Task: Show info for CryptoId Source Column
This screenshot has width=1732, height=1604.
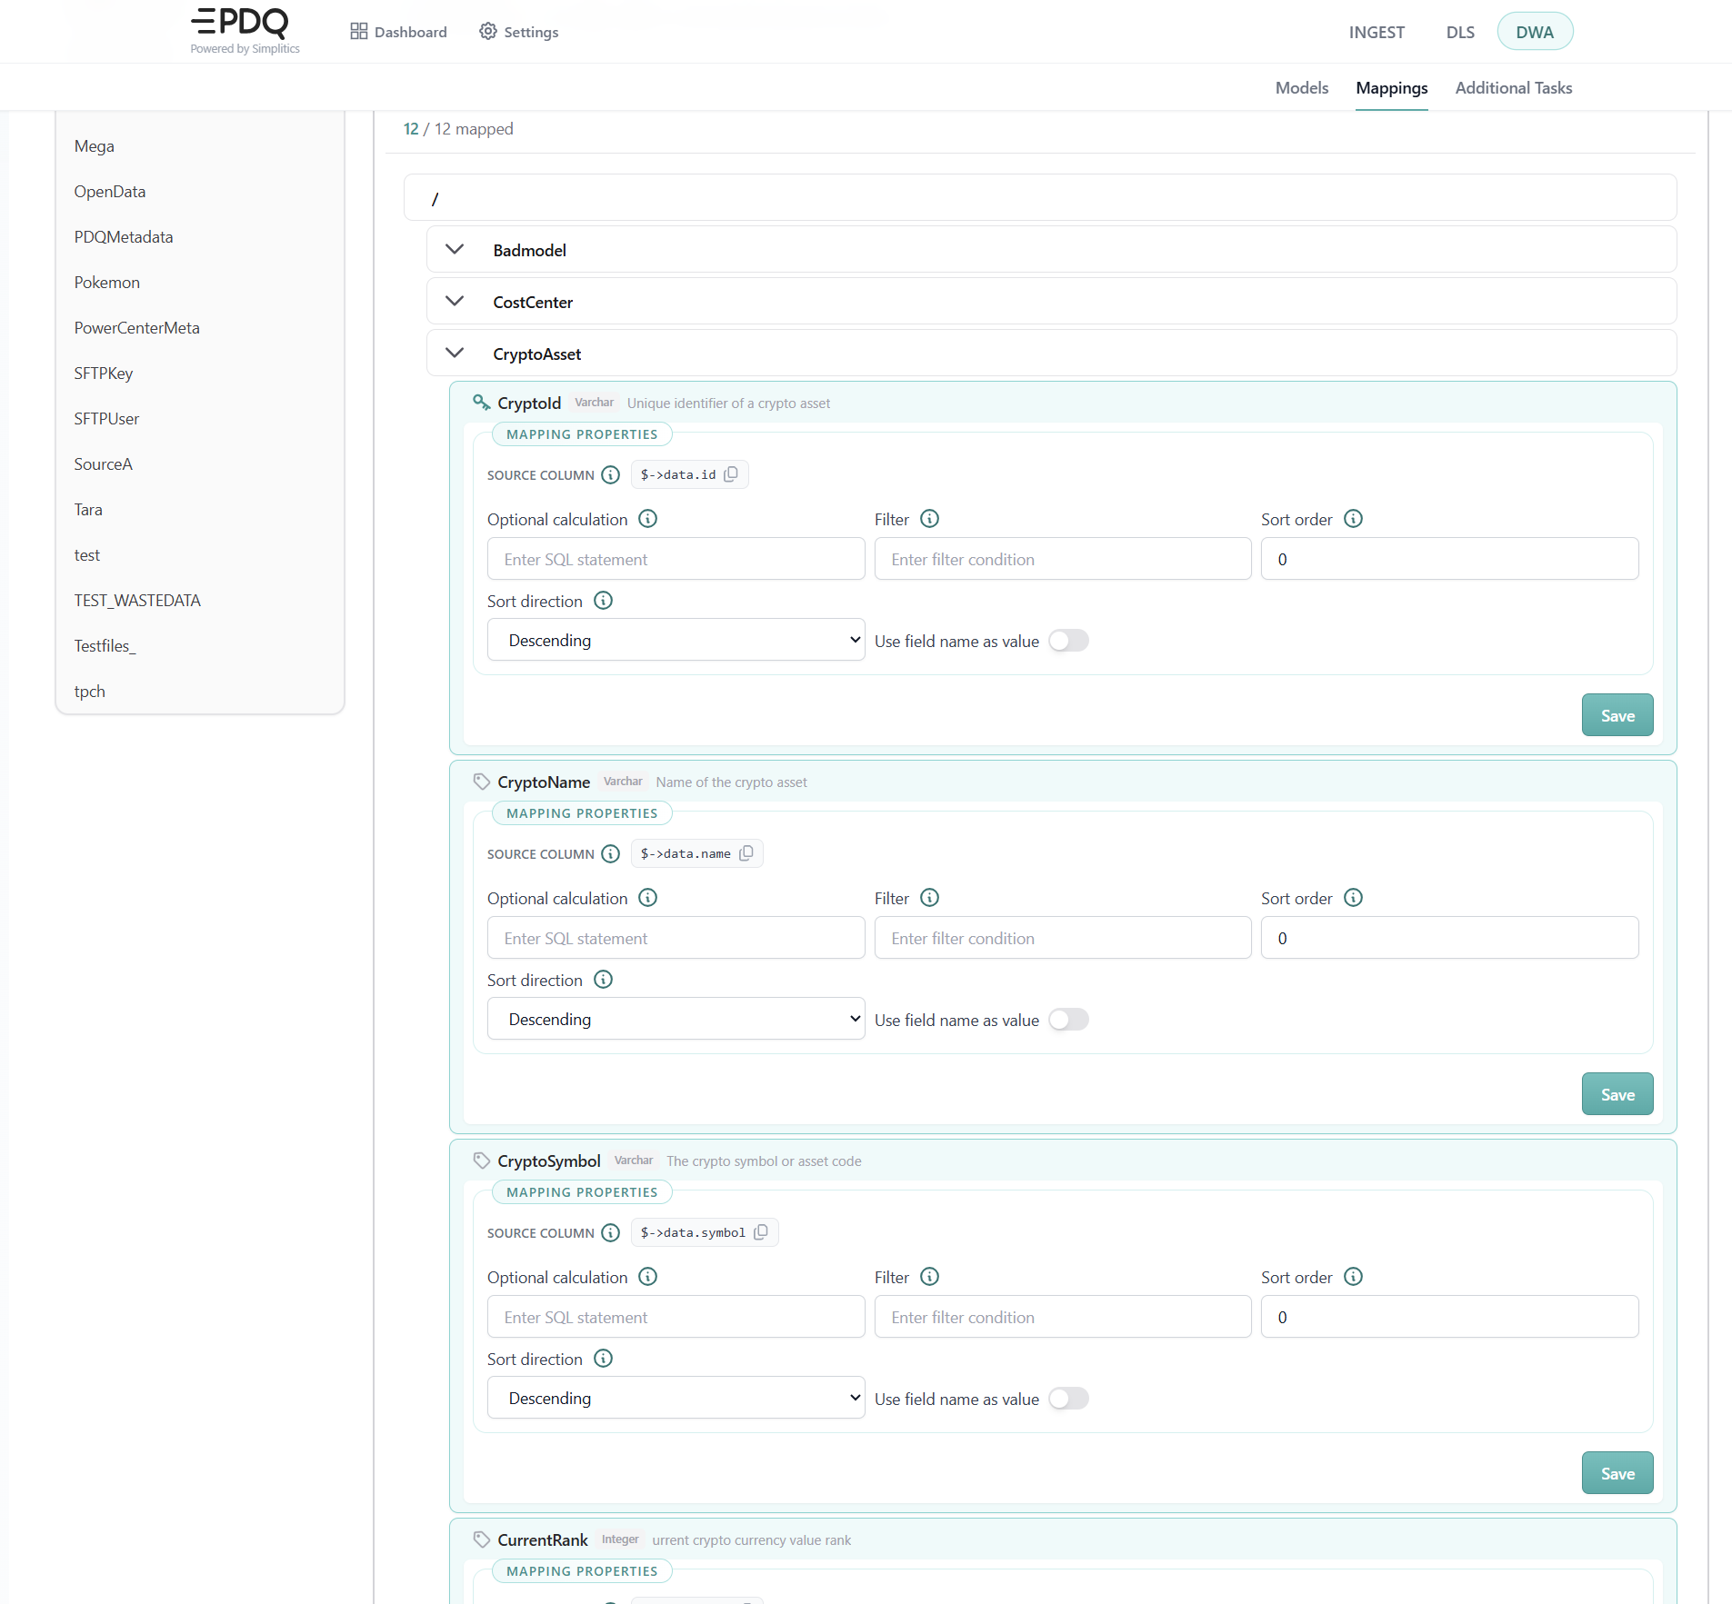Action: point(611,474)
